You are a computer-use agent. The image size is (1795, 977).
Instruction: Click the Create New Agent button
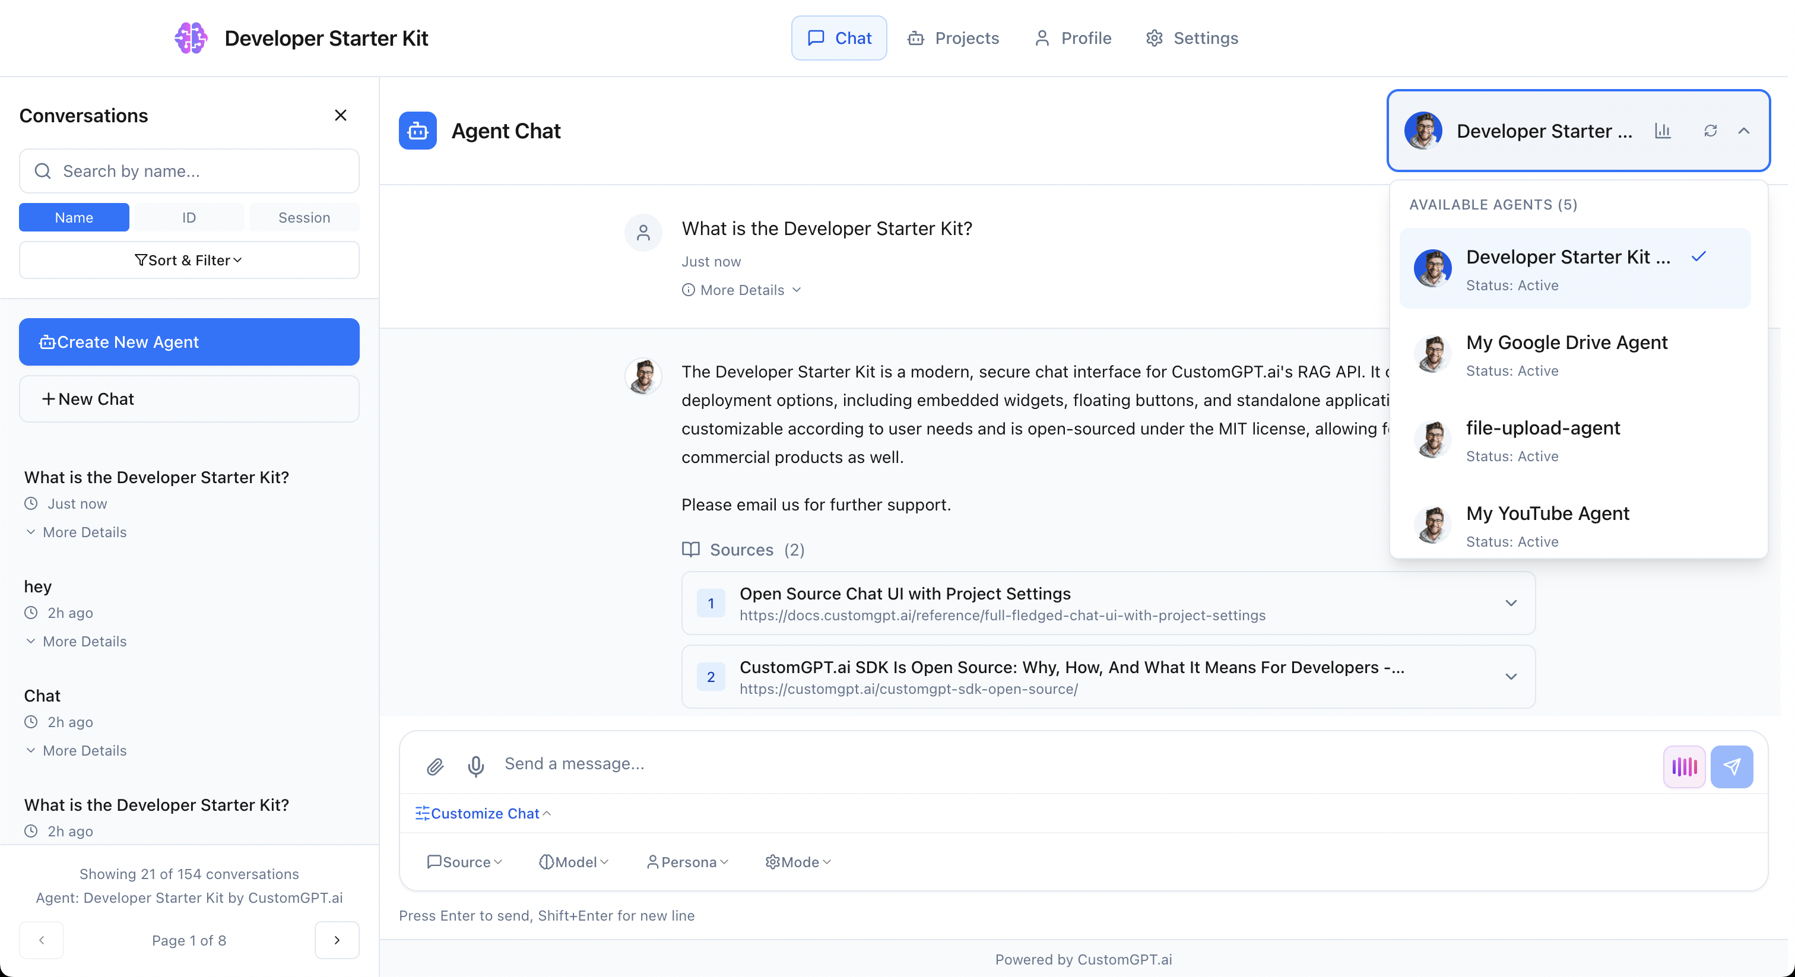(189, 342)
